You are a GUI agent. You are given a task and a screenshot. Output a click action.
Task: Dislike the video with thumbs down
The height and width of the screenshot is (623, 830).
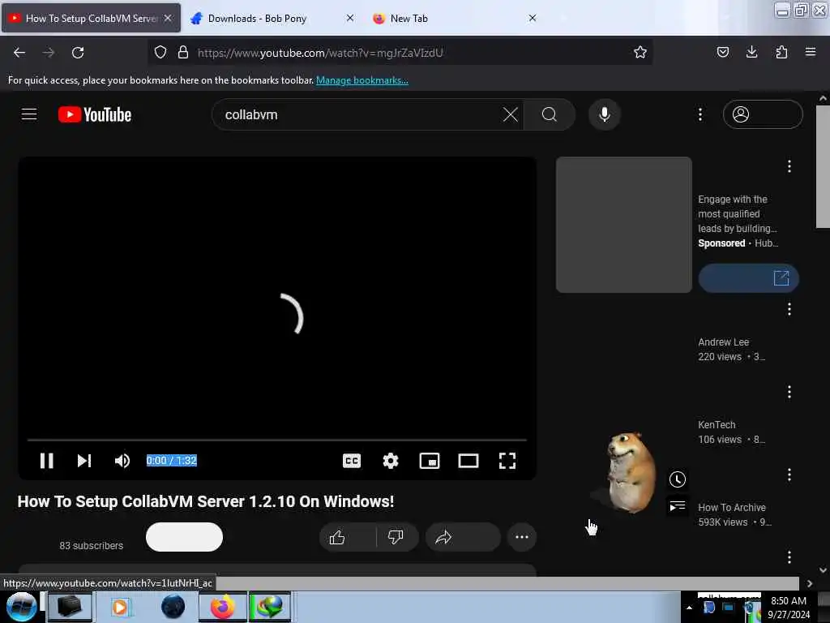click(x=396, y=538)
